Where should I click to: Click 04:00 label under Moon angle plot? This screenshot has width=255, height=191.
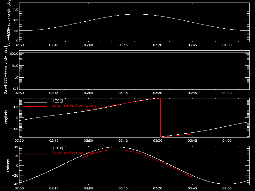pyautogui.click(x=227, y=93)
